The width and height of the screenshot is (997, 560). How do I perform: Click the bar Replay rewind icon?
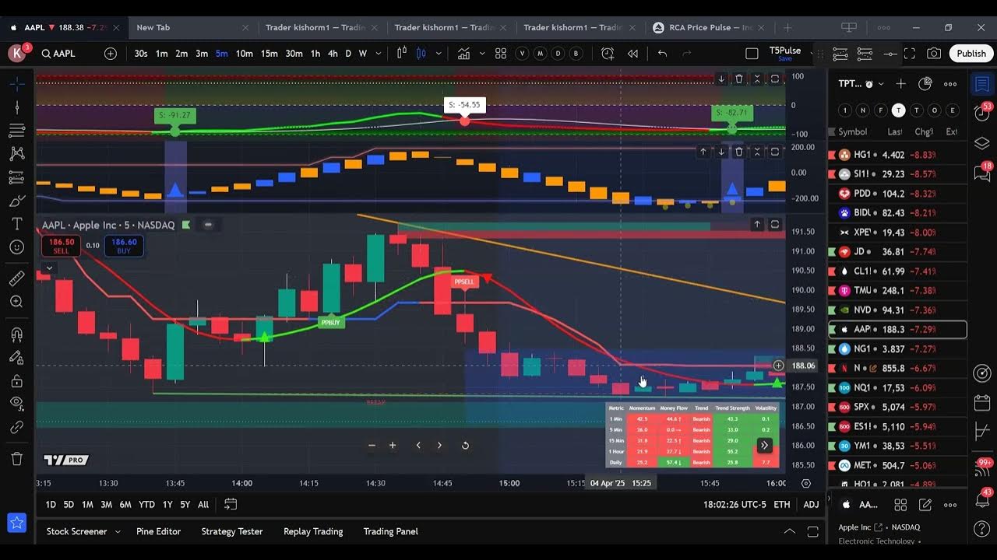pyautogui.click(x=632, y=54)
